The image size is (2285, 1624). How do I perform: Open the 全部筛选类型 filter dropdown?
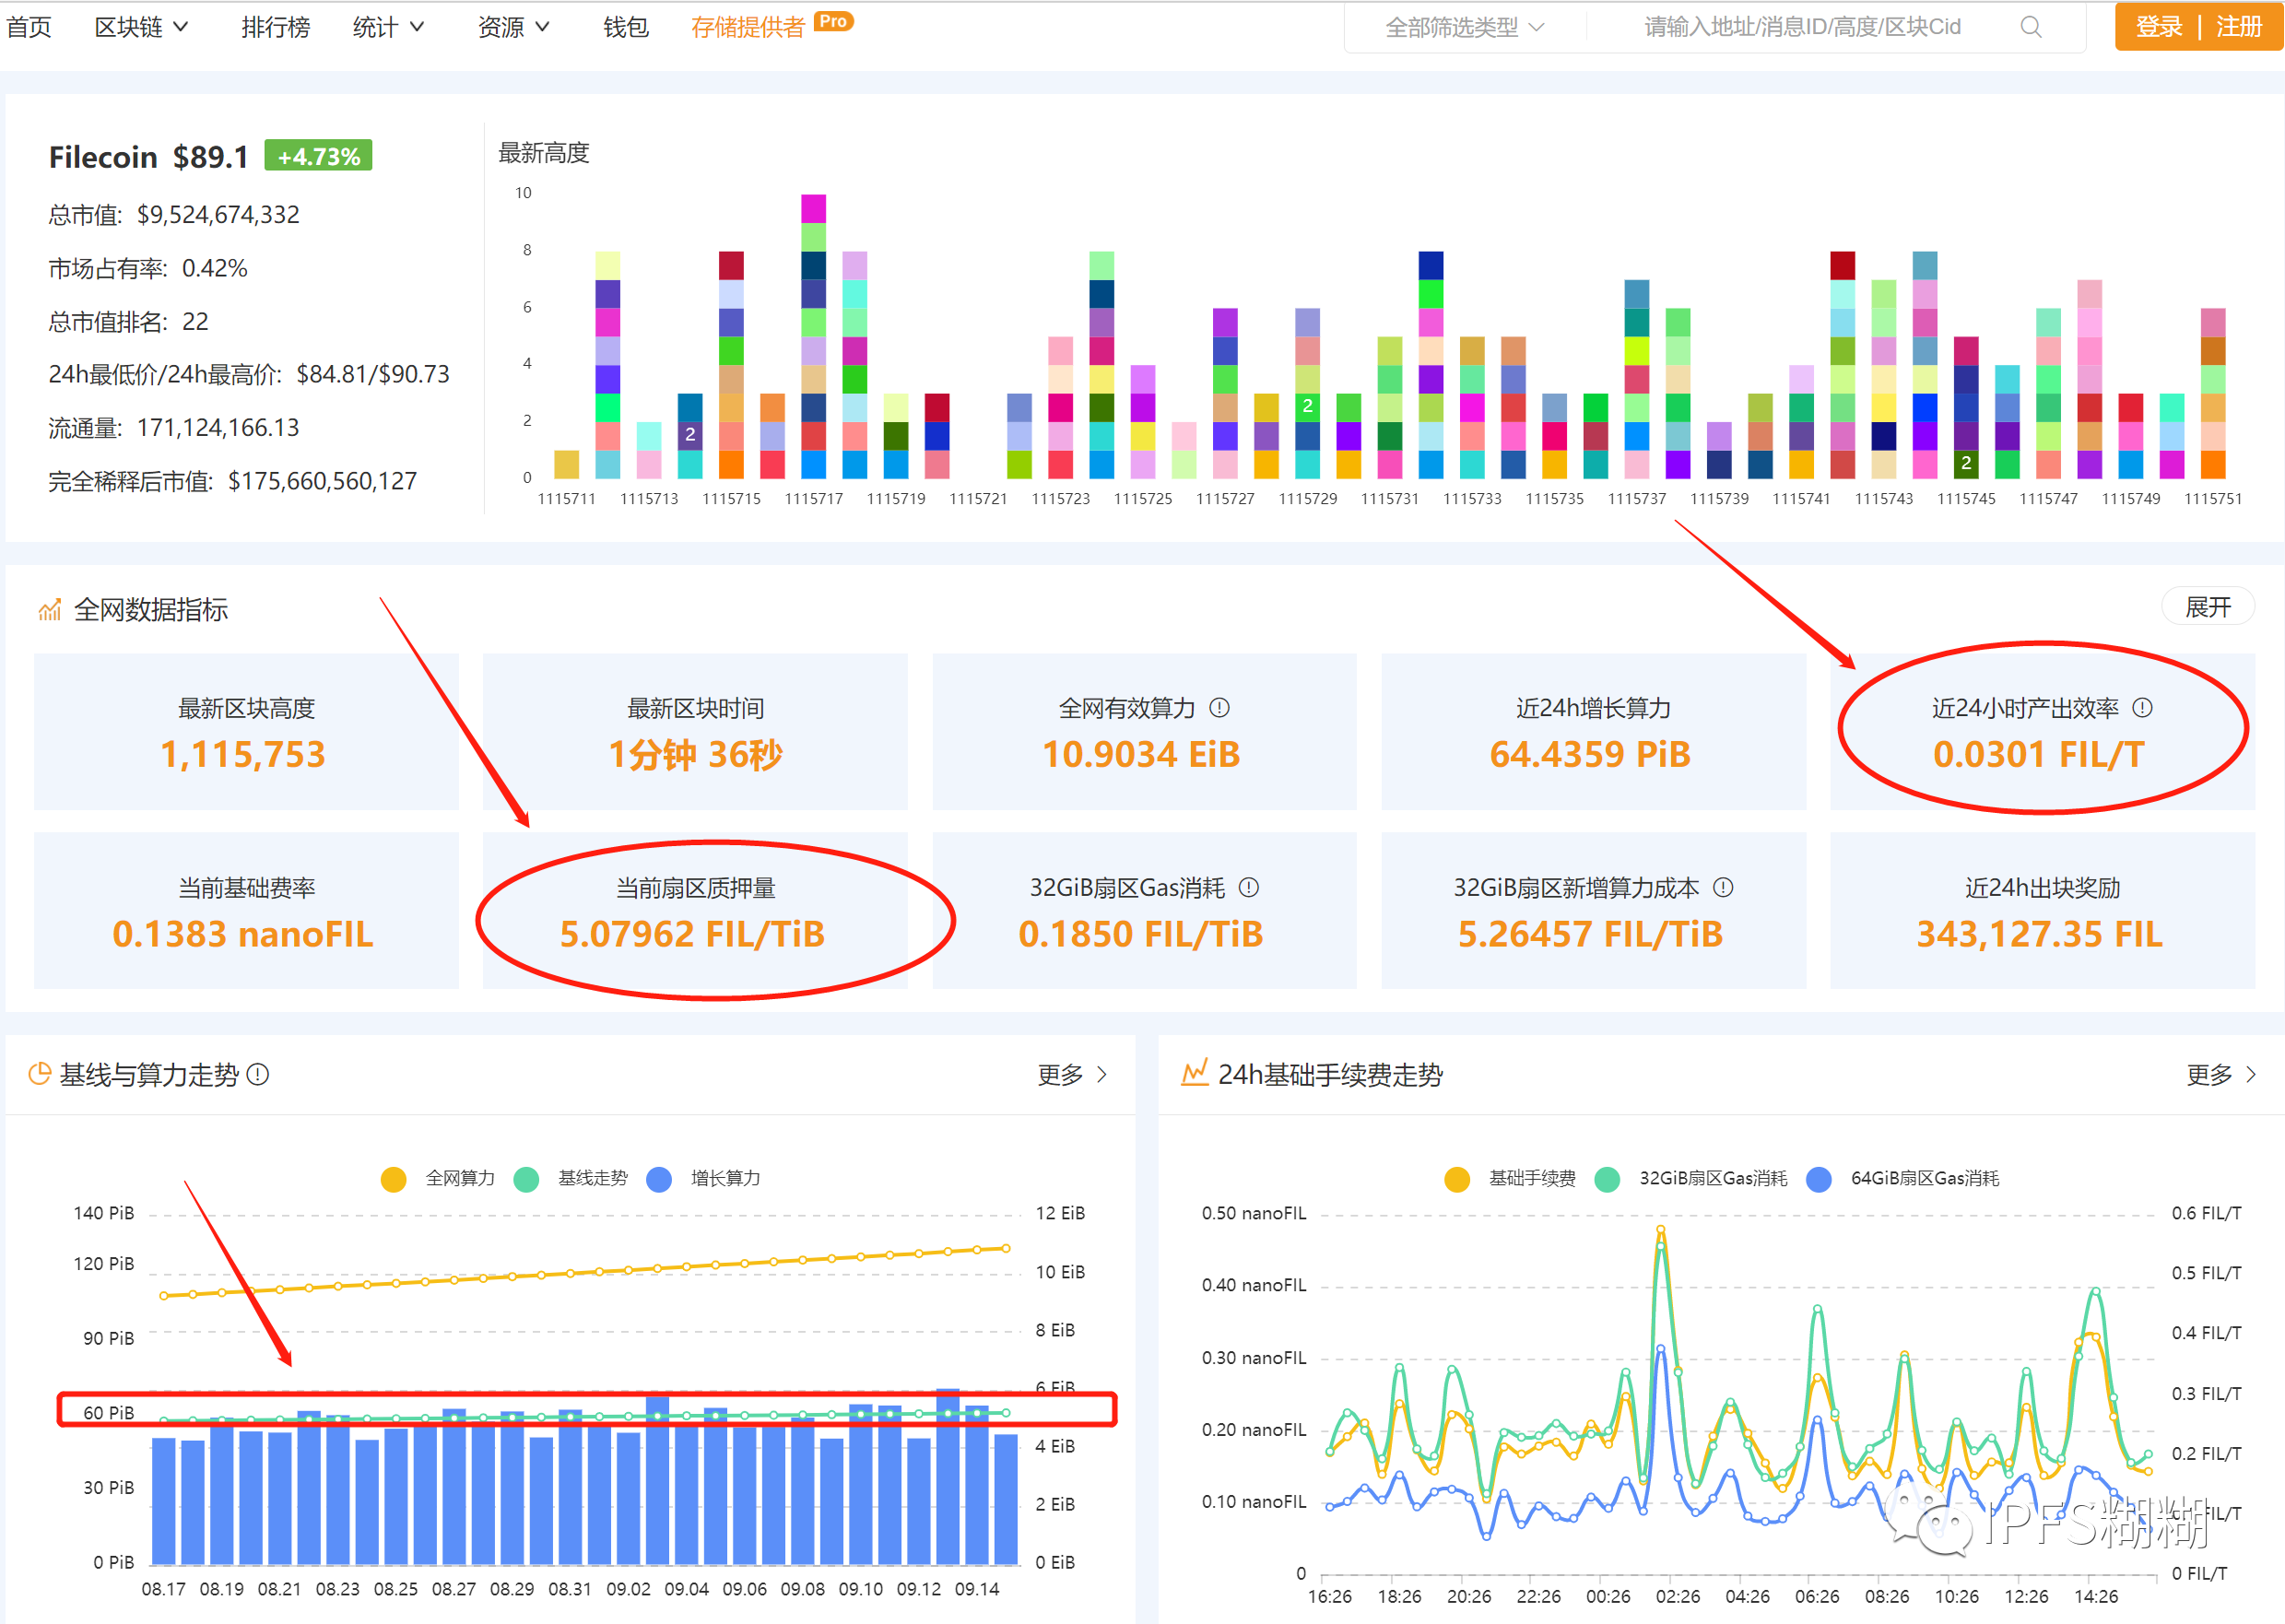(1464, 27)
